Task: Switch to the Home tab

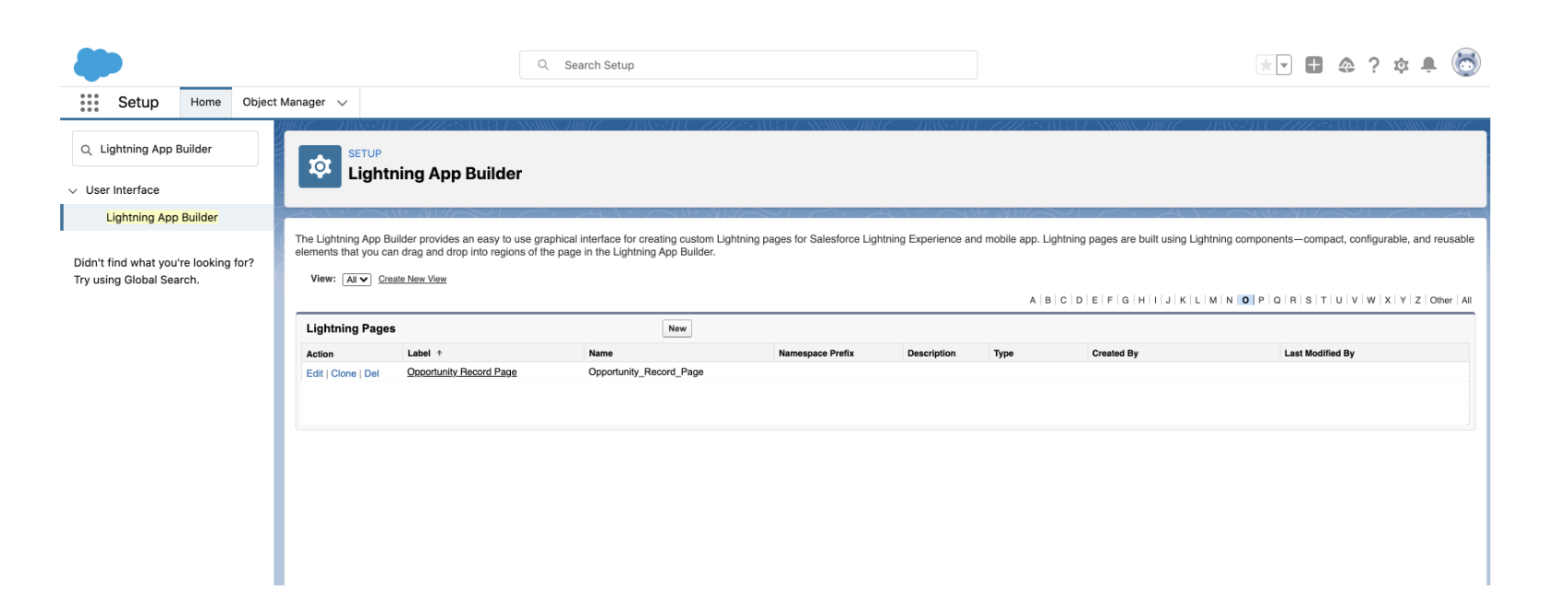Action: [x=206, y=102]
